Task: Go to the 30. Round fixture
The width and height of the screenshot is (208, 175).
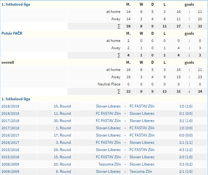Action: click(x=62, y=121)
